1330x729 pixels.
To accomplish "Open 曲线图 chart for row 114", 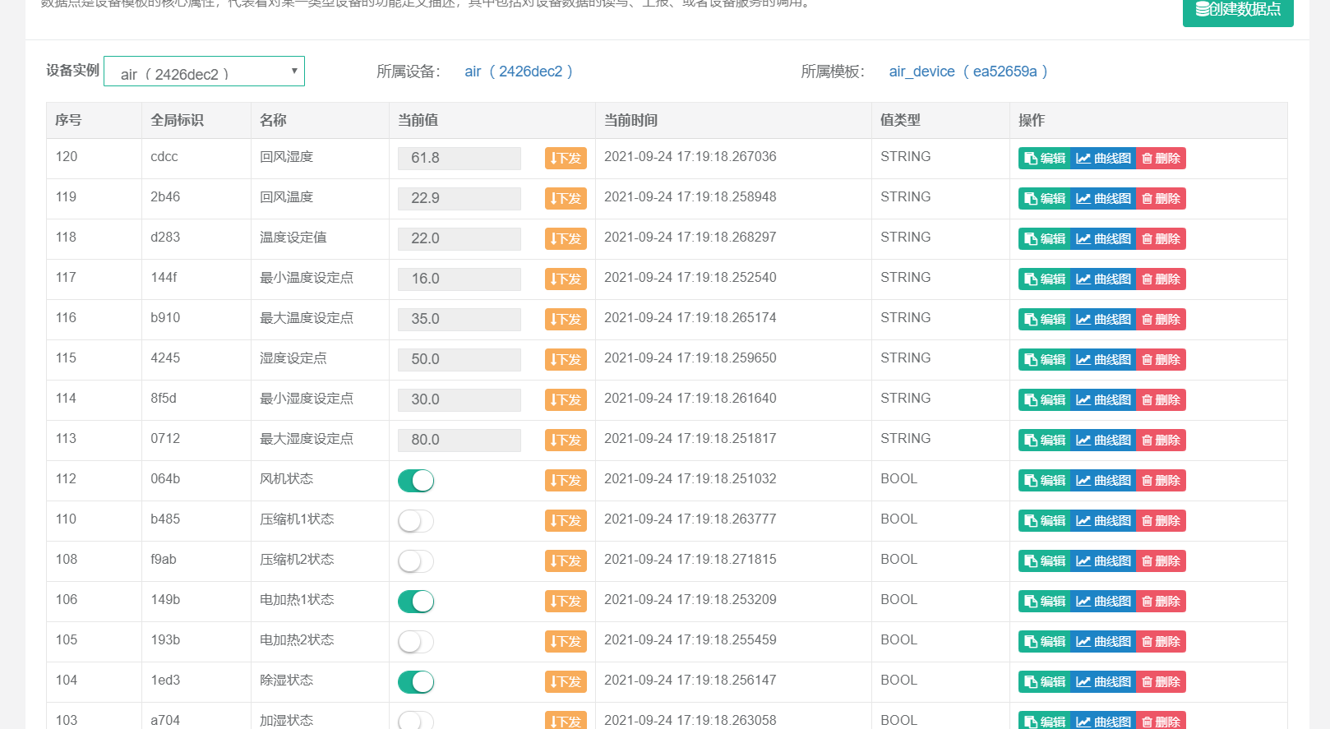I will (1103, 400).
